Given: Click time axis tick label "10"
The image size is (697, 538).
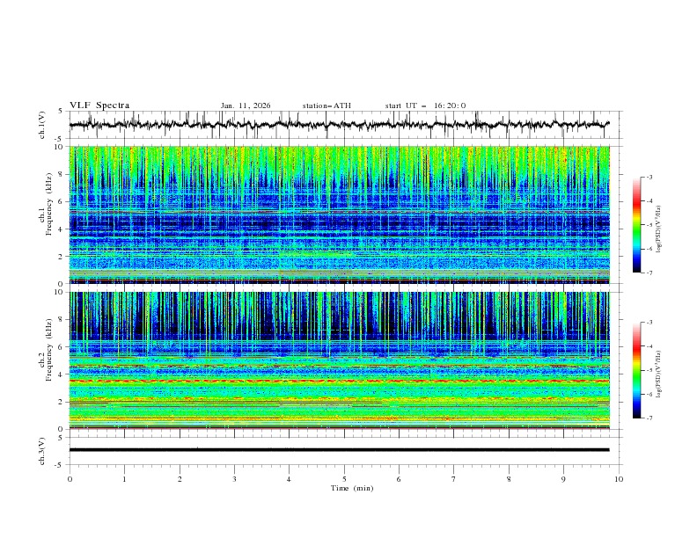Looking at the screenshot, I should tap(619, 479).
